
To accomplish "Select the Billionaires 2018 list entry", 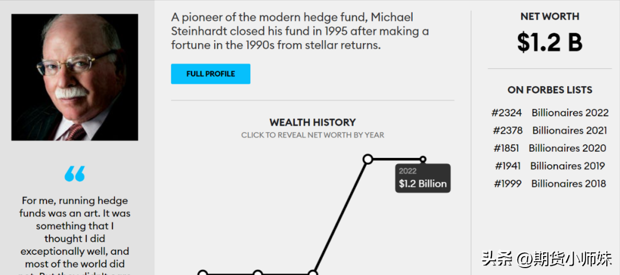I will pos(568,184).
